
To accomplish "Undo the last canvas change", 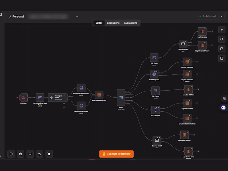I will click(40, 154).
